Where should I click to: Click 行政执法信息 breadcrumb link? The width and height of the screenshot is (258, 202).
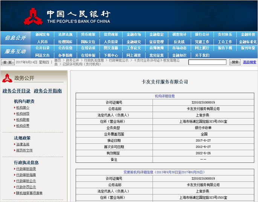pyautogui.click(x=94, y=60)
